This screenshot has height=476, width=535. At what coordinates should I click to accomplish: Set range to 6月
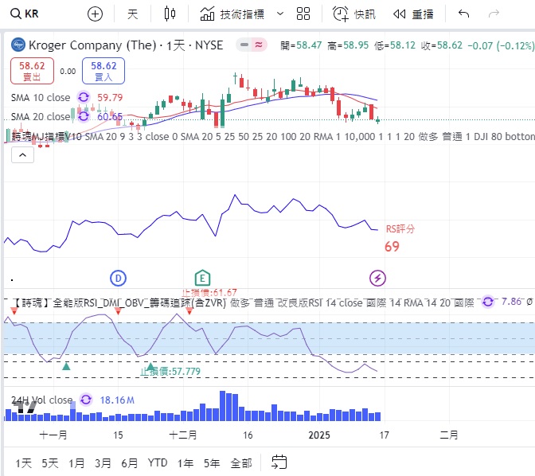129,463
